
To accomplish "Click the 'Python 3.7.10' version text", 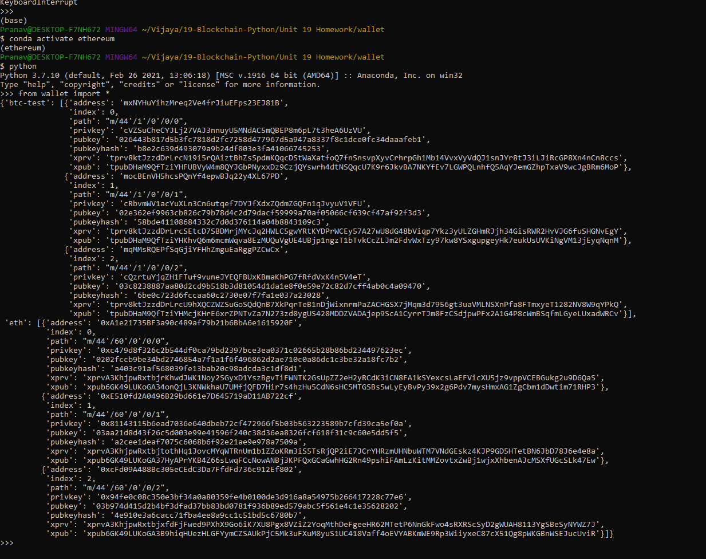I will [x=30, y=76].
